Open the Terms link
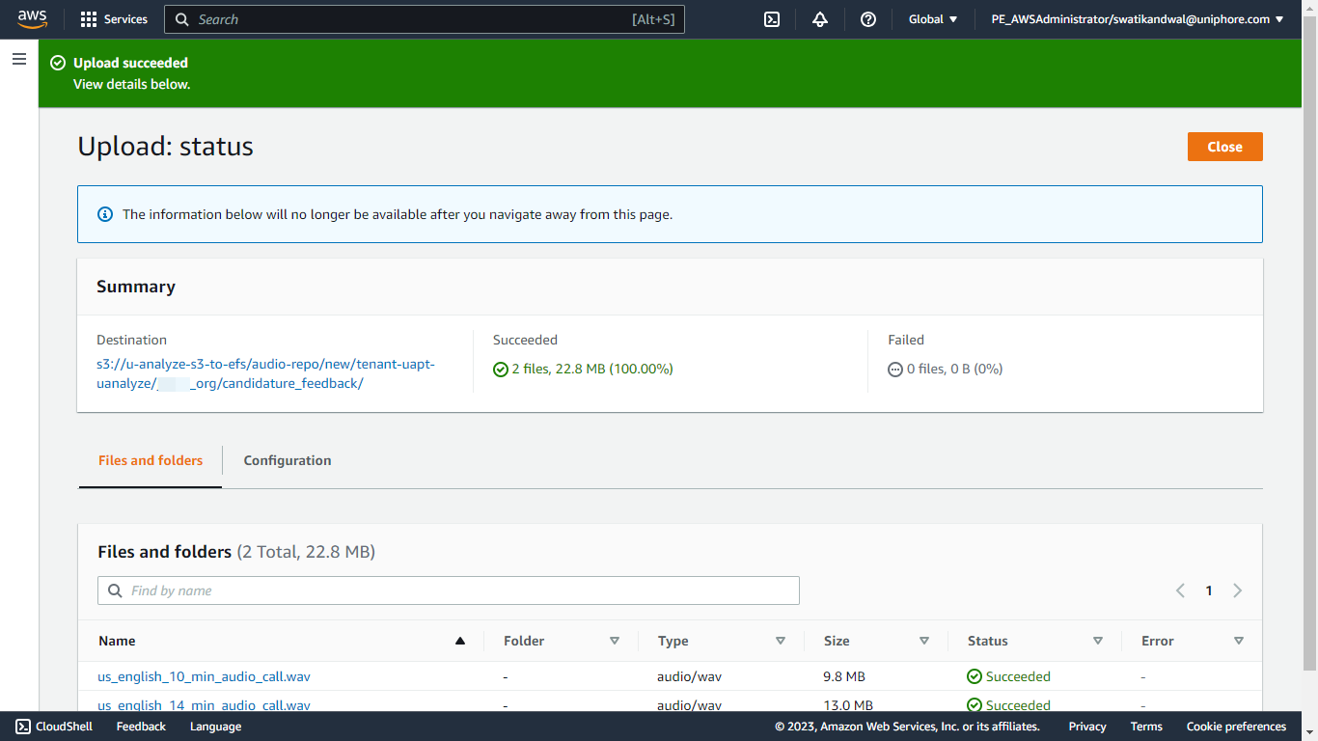 click(x=1146, y=727)
